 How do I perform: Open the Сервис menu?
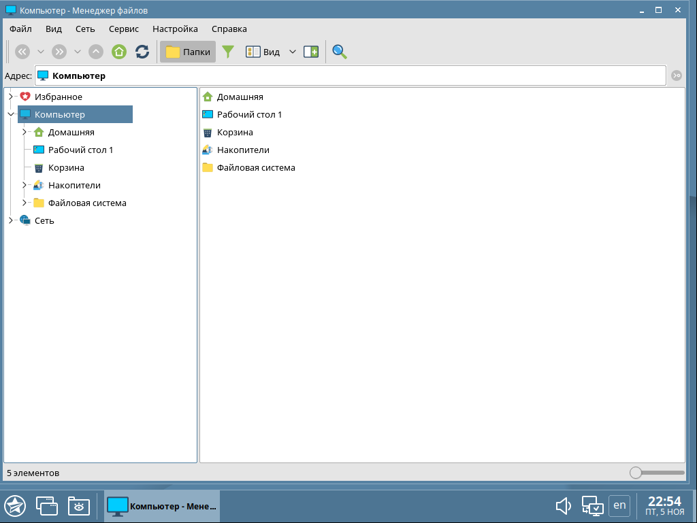click(123, 29)
